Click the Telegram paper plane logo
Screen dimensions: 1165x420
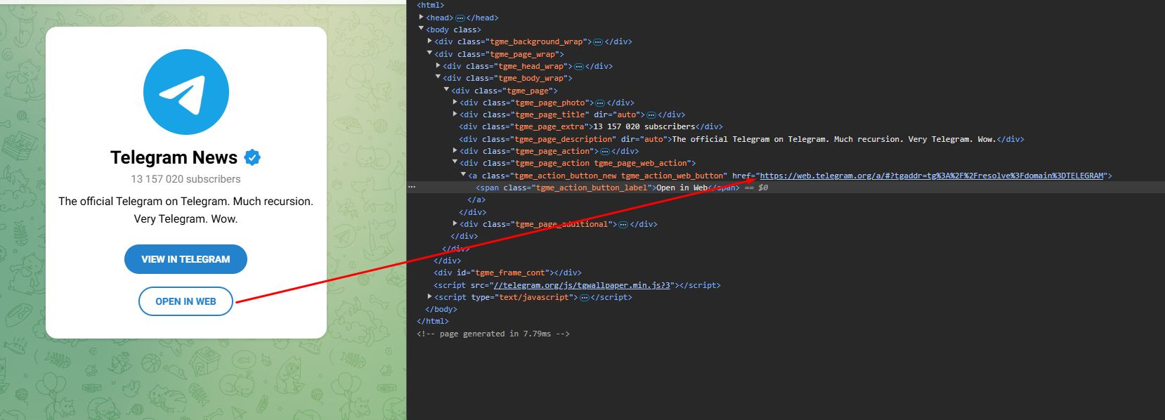[x=186, y=92]
